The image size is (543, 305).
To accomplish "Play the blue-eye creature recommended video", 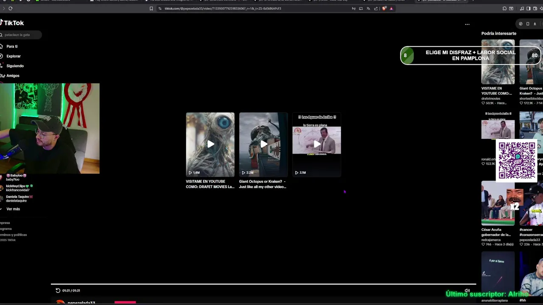I will (x=210, y=144).
